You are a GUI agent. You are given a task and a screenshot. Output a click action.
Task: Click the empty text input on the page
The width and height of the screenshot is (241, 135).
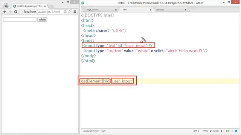pos(20,19)
